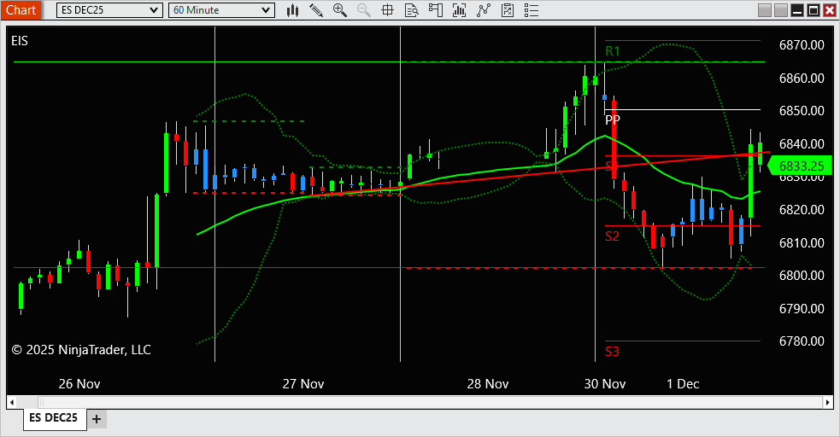840x437 pixels.
Task: Click the 6833.25 current price marker
Action: click(800, 166)
